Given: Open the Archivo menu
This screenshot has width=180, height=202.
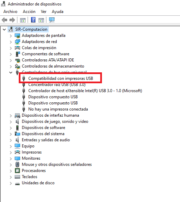Looking at the screenshot, I should [10, 12].
